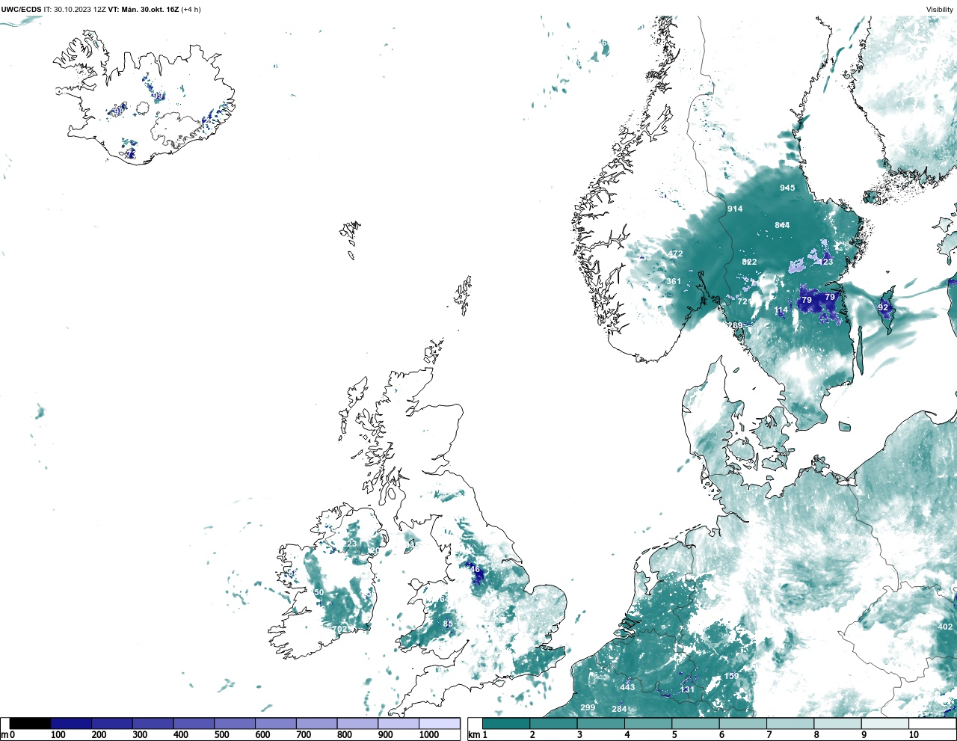Screen dimensions: 957x741
Task: Click the 114 value in southern Sweden
Action: [x=781, y=311]
